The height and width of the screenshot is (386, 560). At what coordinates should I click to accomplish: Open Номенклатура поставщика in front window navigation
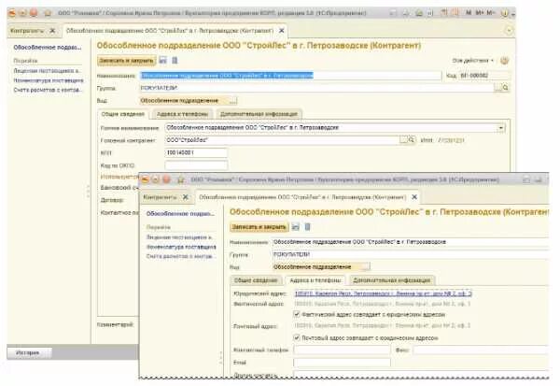[x=181, y=247]
